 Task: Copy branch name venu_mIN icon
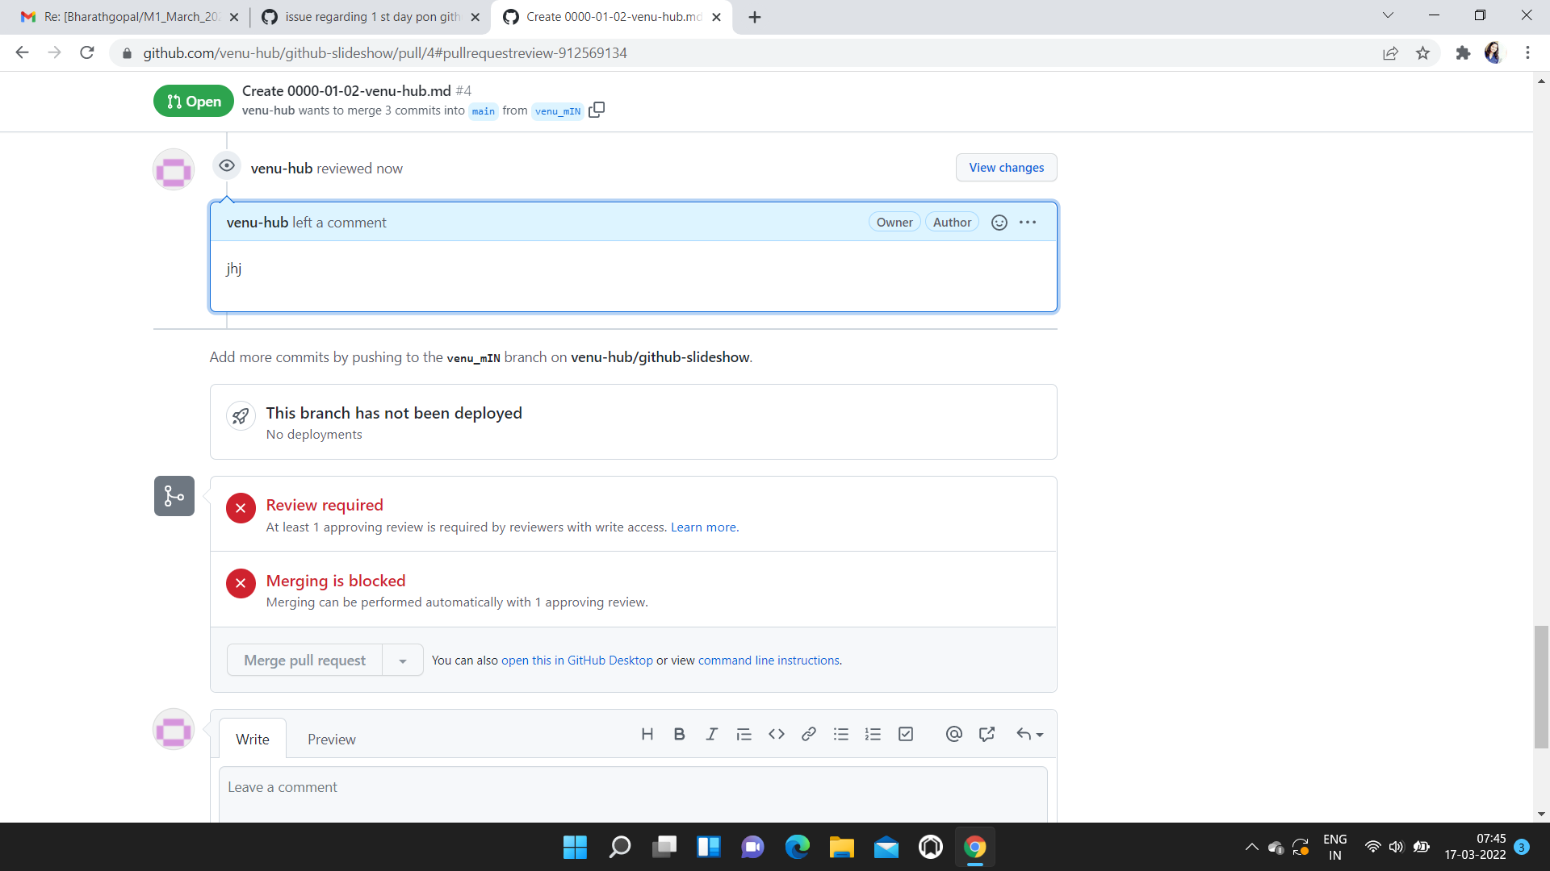(x=597, y=110)
